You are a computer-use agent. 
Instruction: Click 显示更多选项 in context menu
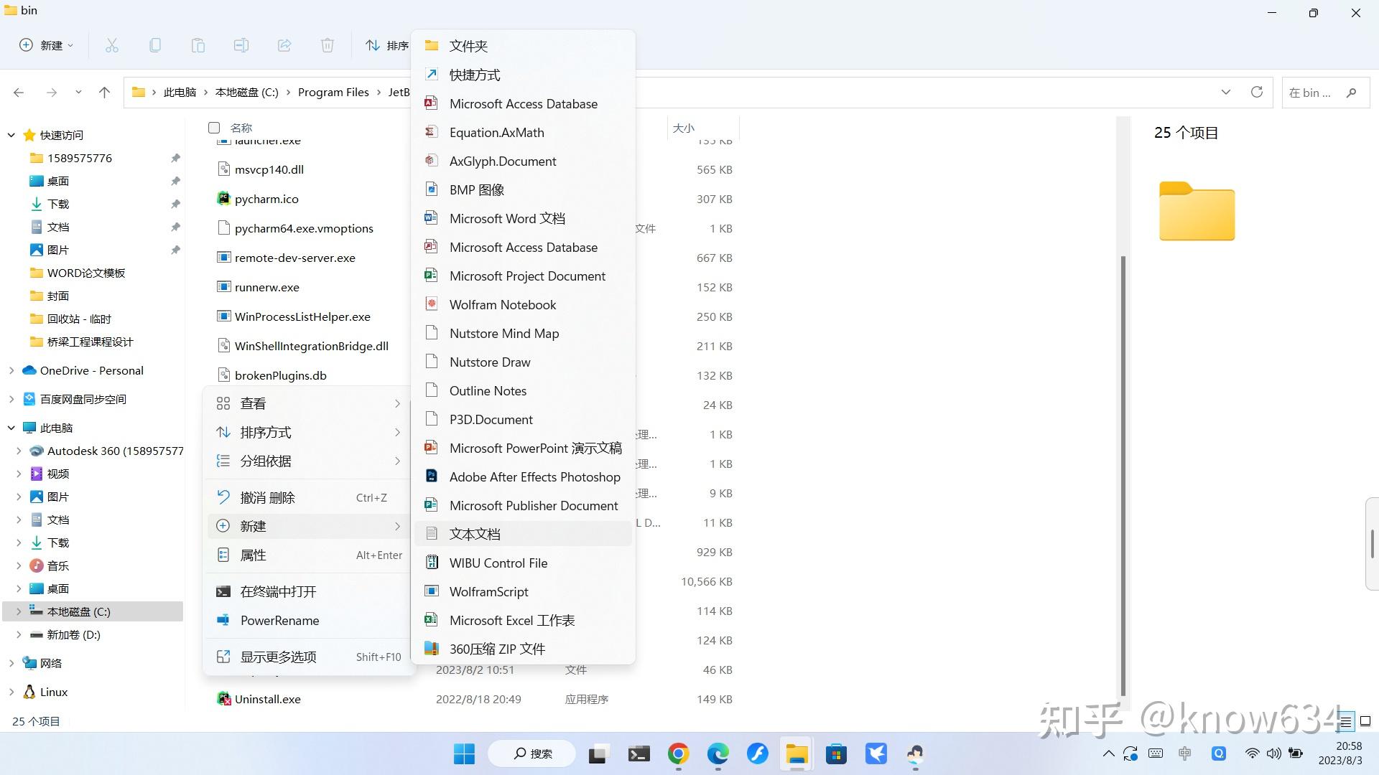click(x=309, y=657)
